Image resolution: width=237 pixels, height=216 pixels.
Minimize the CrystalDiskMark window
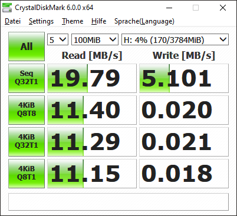pos(169,8)
